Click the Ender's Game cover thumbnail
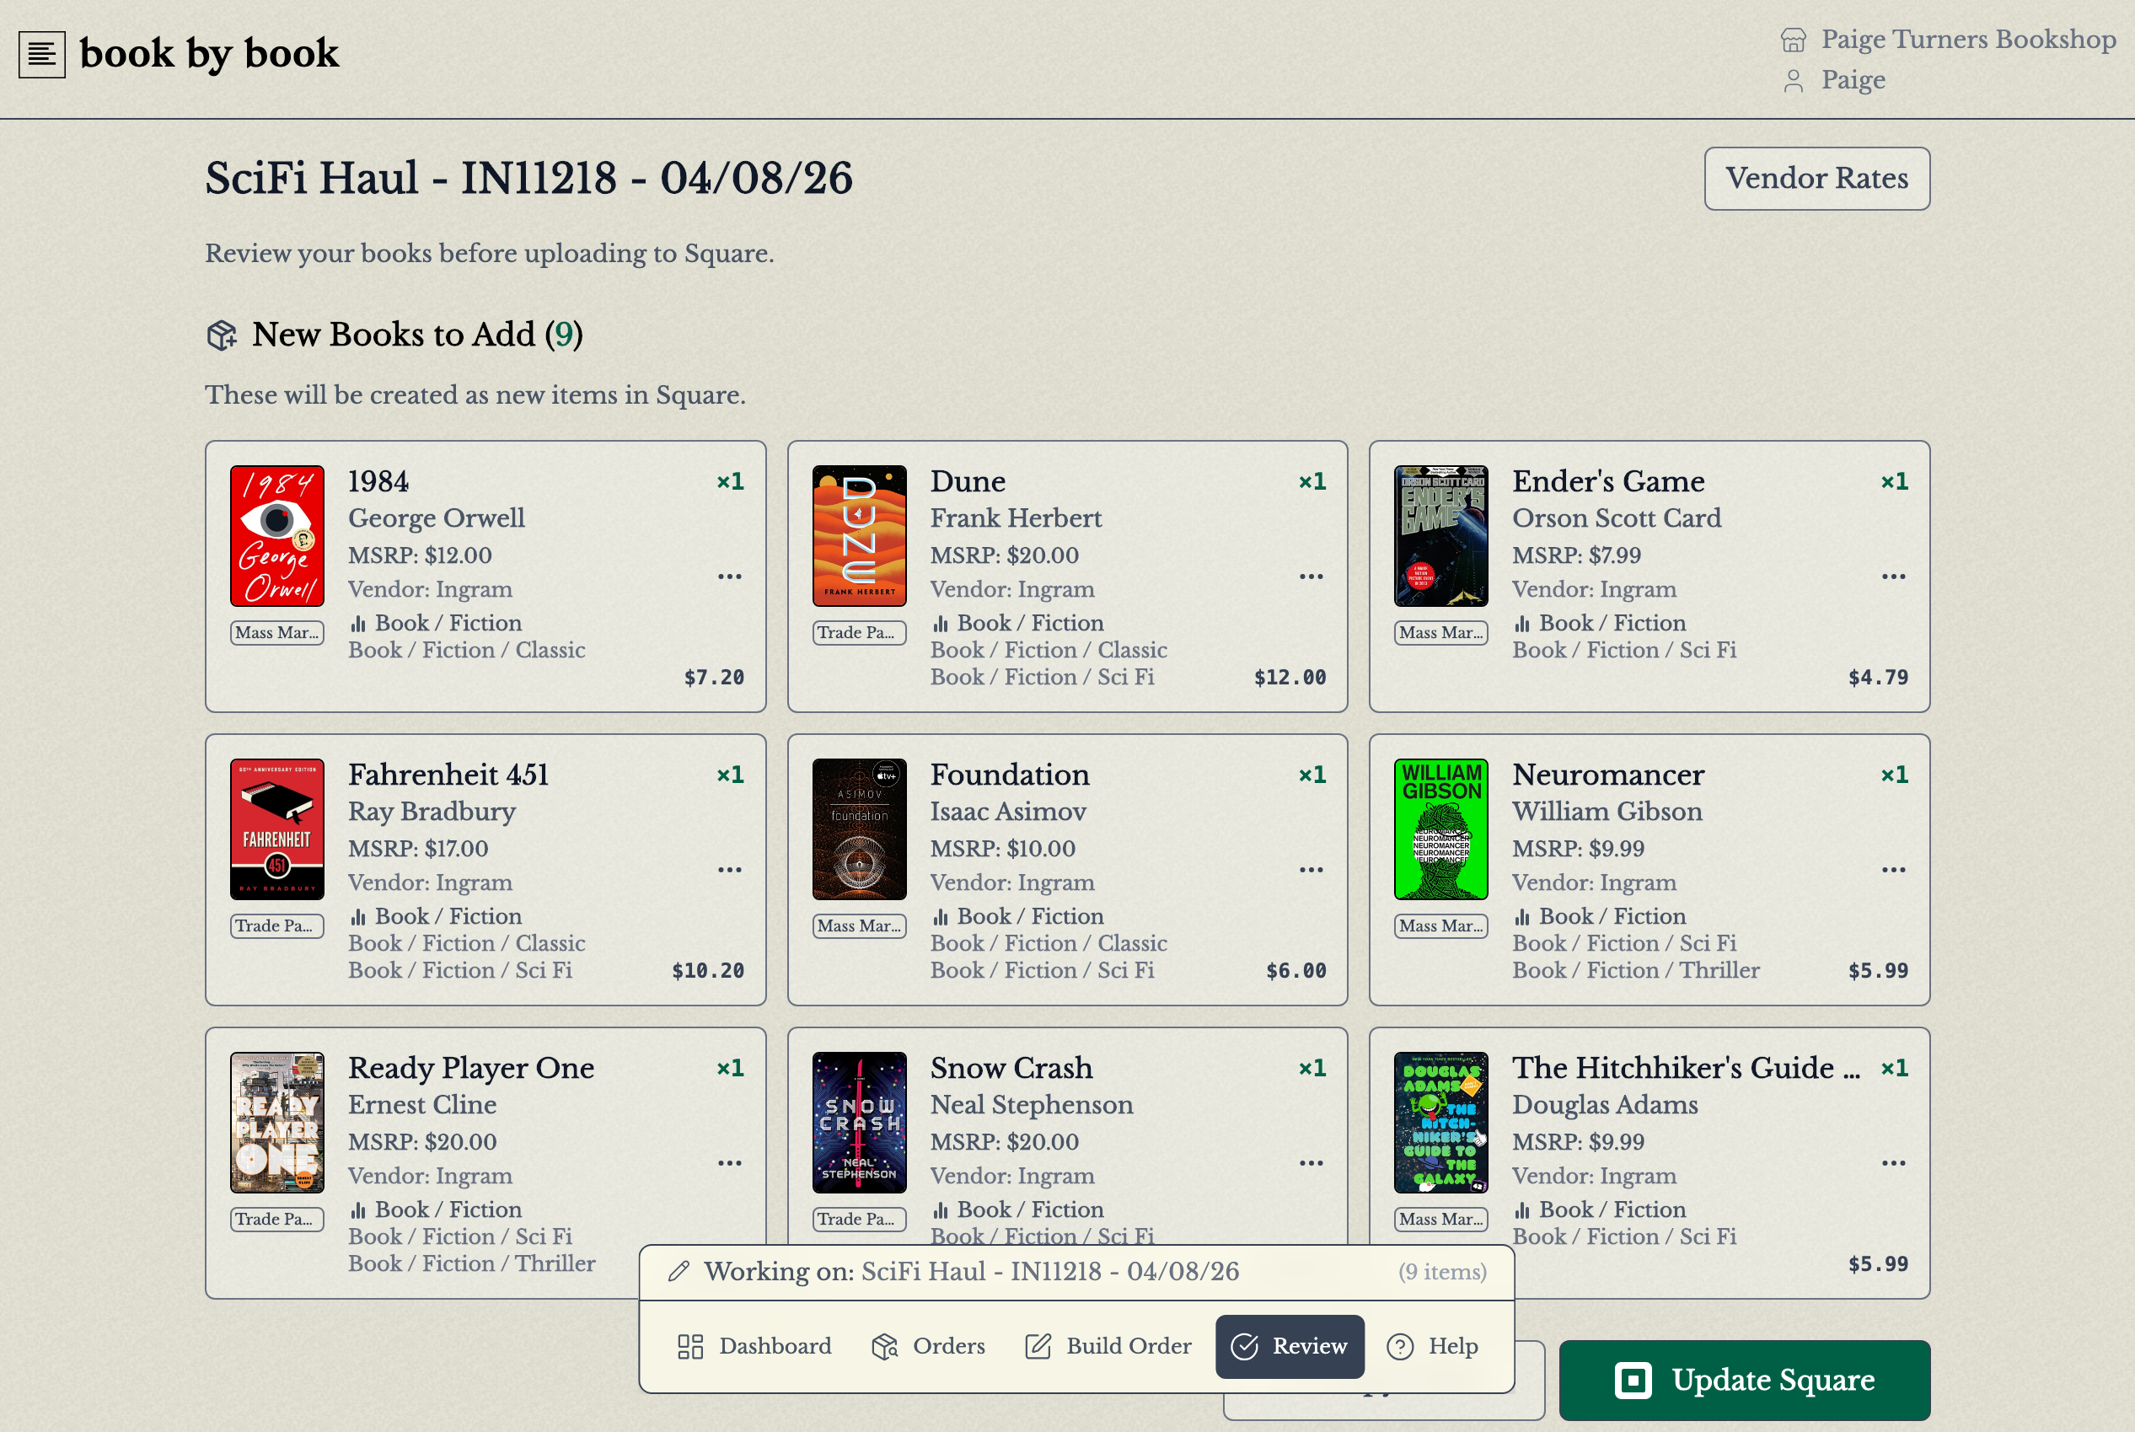Image resolution: width=2135 pixels, height=1432 pixels. 1441,536
